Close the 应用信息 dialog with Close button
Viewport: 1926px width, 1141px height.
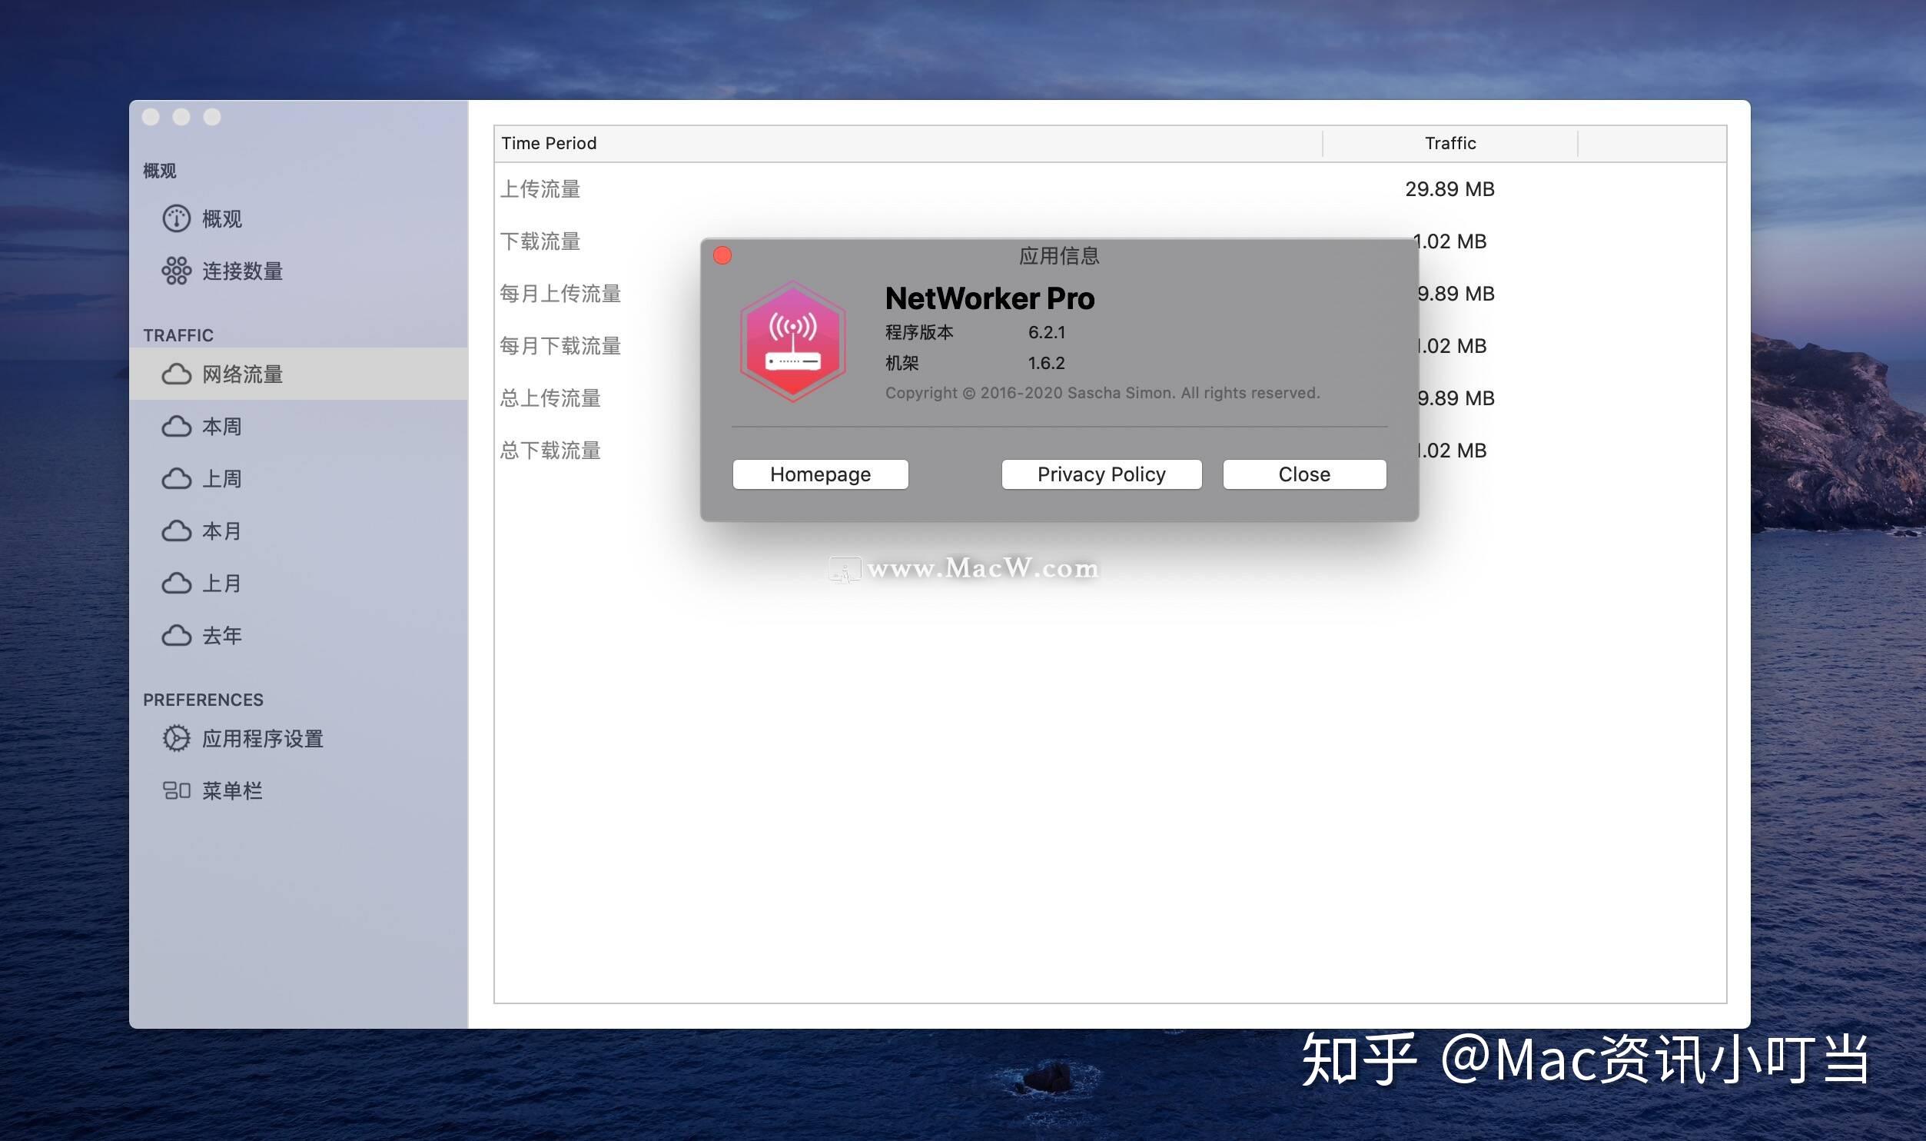(x=1303, y=474)
